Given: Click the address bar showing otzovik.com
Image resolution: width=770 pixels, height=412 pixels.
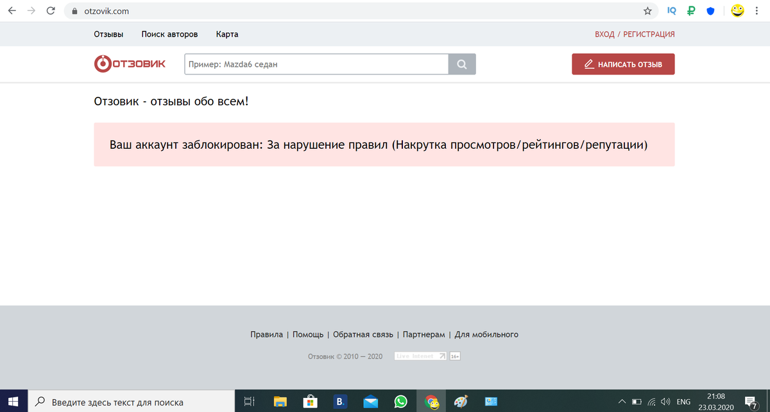Looking at the screenshot, I should [x=361, y=11].
